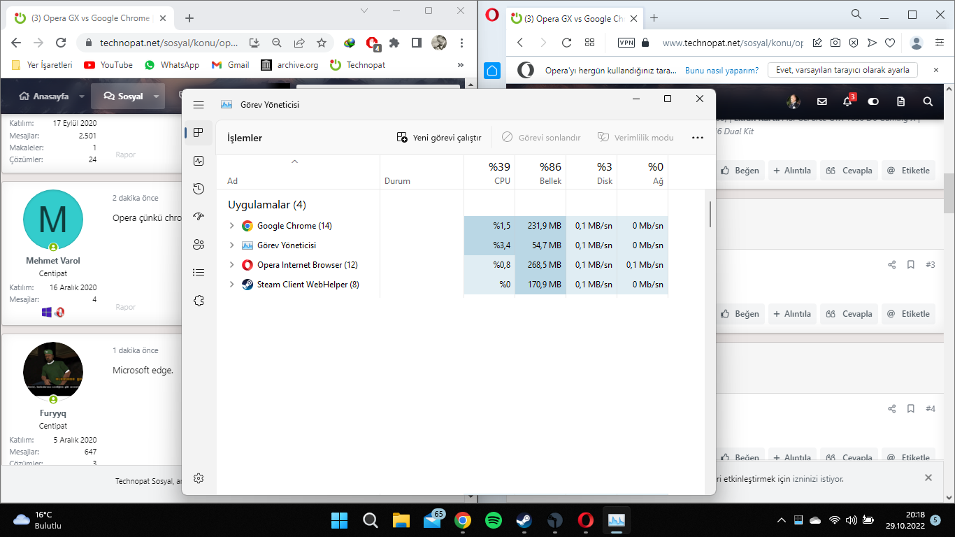The height and width of the screenshot is (537, 955).
Task: Click the Bunu nasıl yaparım? link in Opera
Action: coord(722,70)
